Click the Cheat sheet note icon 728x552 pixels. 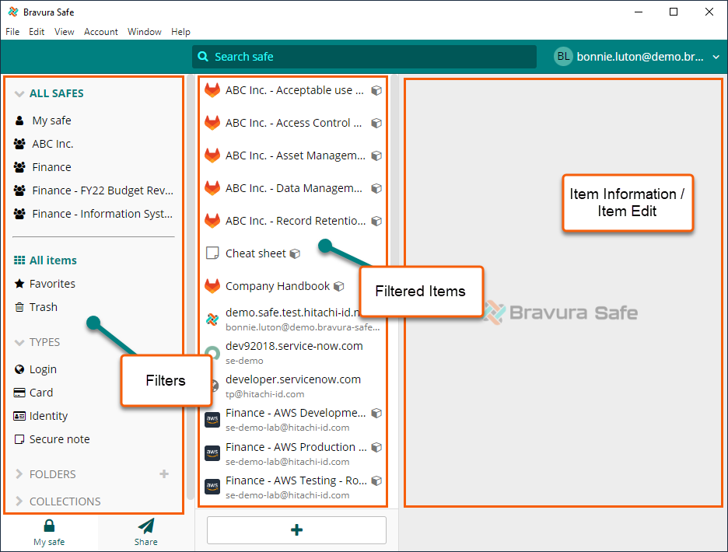212,253
